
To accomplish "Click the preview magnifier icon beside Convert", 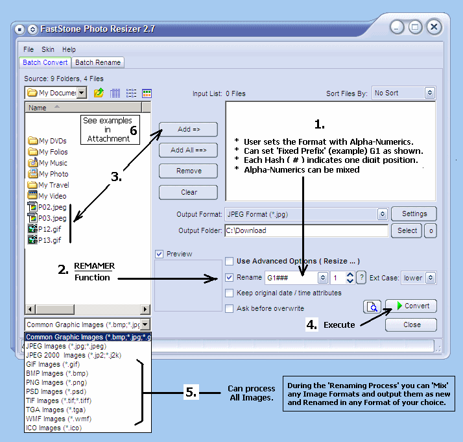I will click(x=372, y=306).
